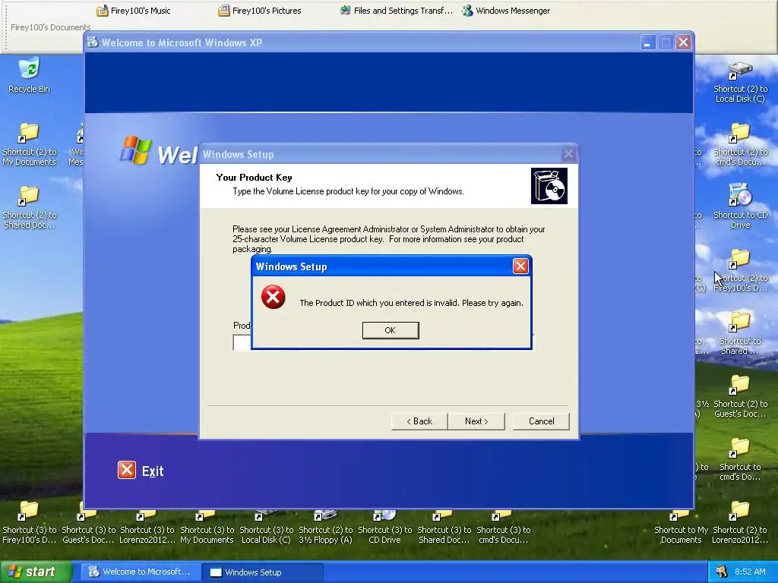Click OK in the invalid Product ID dialog
The image size is (778, 583).
[391, 330]
